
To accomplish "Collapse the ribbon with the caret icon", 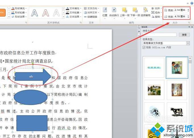I will [188, 3].
